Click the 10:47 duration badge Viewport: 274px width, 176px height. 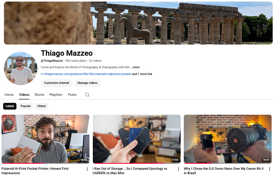click(x=266, y=160)
